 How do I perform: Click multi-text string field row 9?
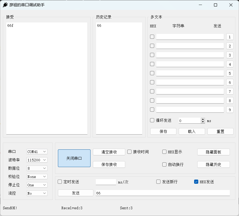click(190, 110)
